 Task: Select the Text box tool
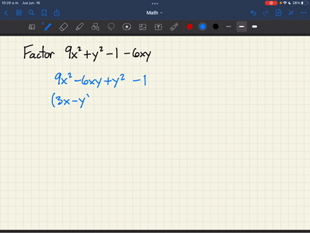[158, 27]
